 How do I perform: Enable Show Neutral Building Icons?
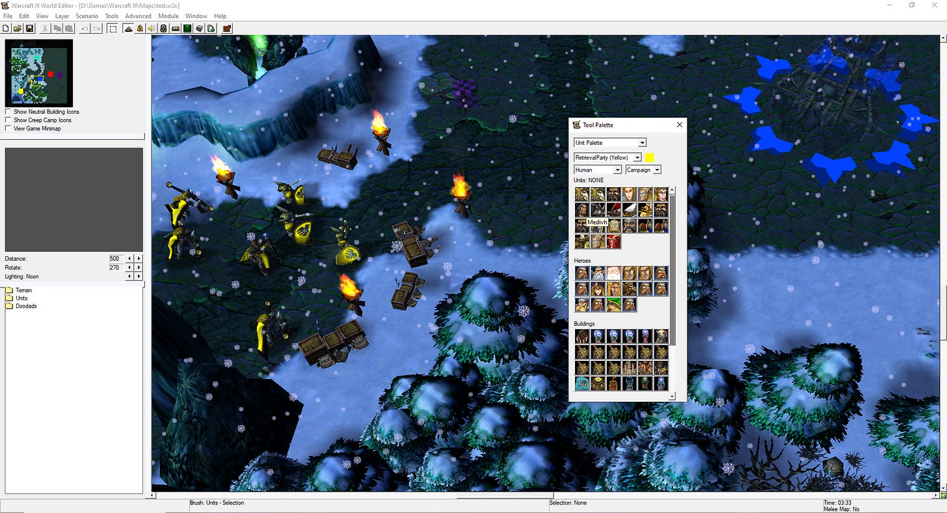8,112
